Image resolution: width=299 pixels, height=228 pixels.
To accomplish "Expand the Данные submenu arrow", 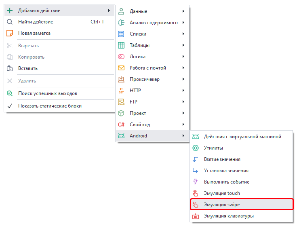I will (x=183, y=11).
